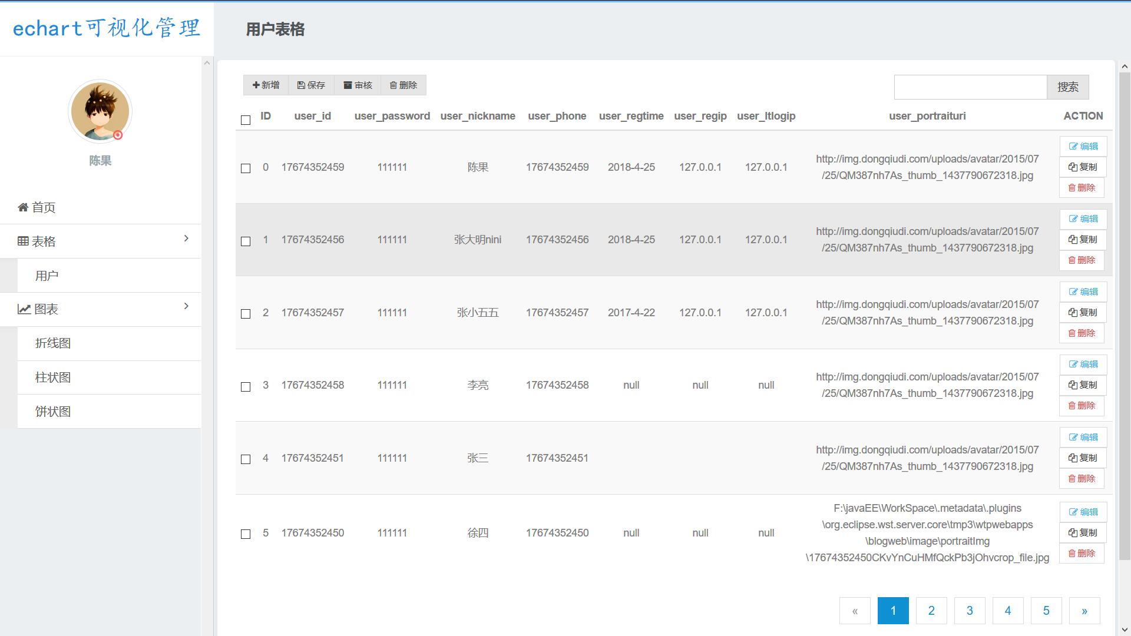This screenshot has width=1131, height=636.
Task: Sort by user_nickname column header
Action: click(478, 116)
